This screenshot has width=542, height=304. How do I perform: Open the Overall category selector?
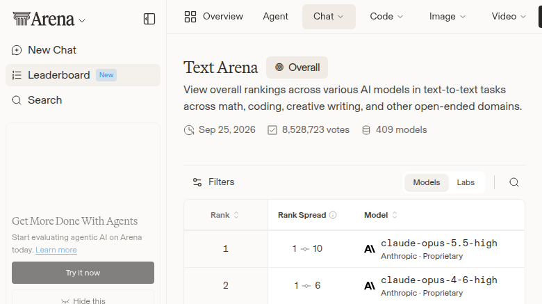point(297,67)
